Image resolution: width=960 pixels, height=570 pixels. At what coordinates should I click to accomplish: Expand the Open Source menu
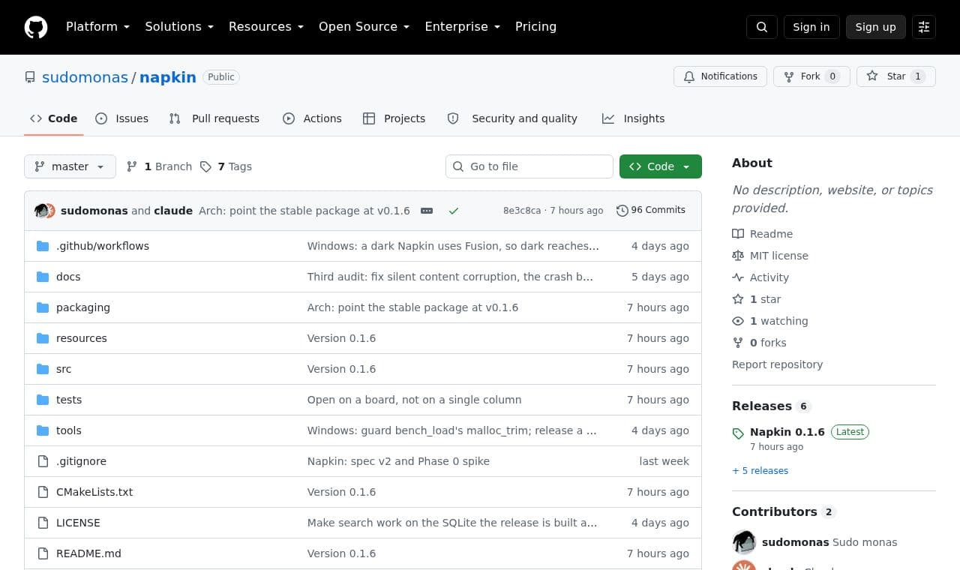364,27
